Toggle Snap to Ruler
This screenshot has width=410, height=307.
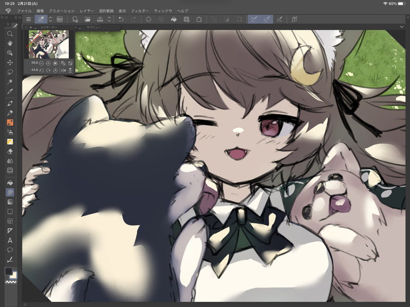pyautogui.click(x=254, y=19)
